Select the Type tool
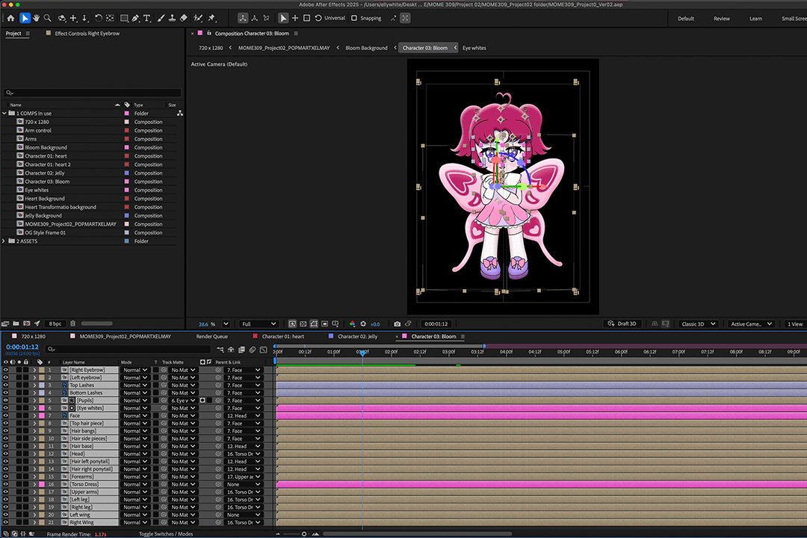The image size is (807, 538). [146, 18]
